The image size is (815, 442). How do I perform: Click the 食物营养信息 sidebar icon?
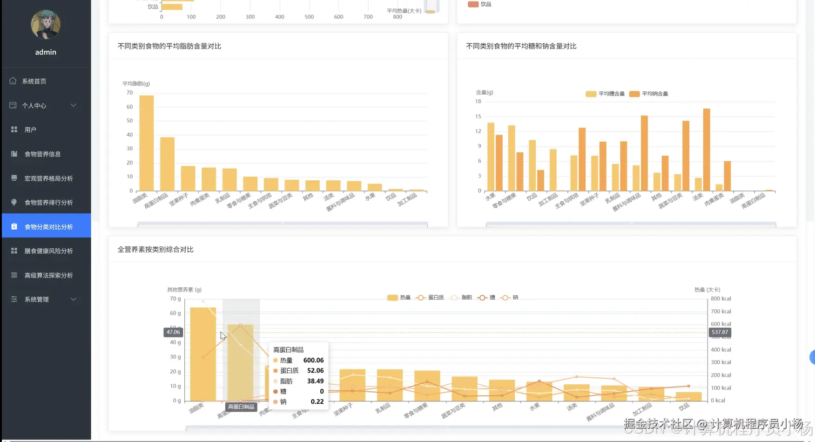[x=14, y=154]
